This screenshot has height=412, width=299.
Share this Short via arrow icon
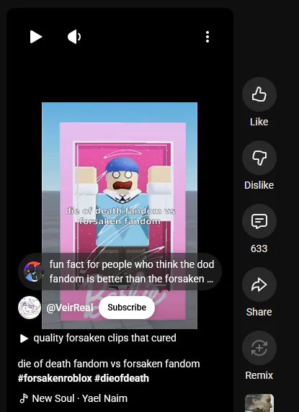click(x=259, y=285)
